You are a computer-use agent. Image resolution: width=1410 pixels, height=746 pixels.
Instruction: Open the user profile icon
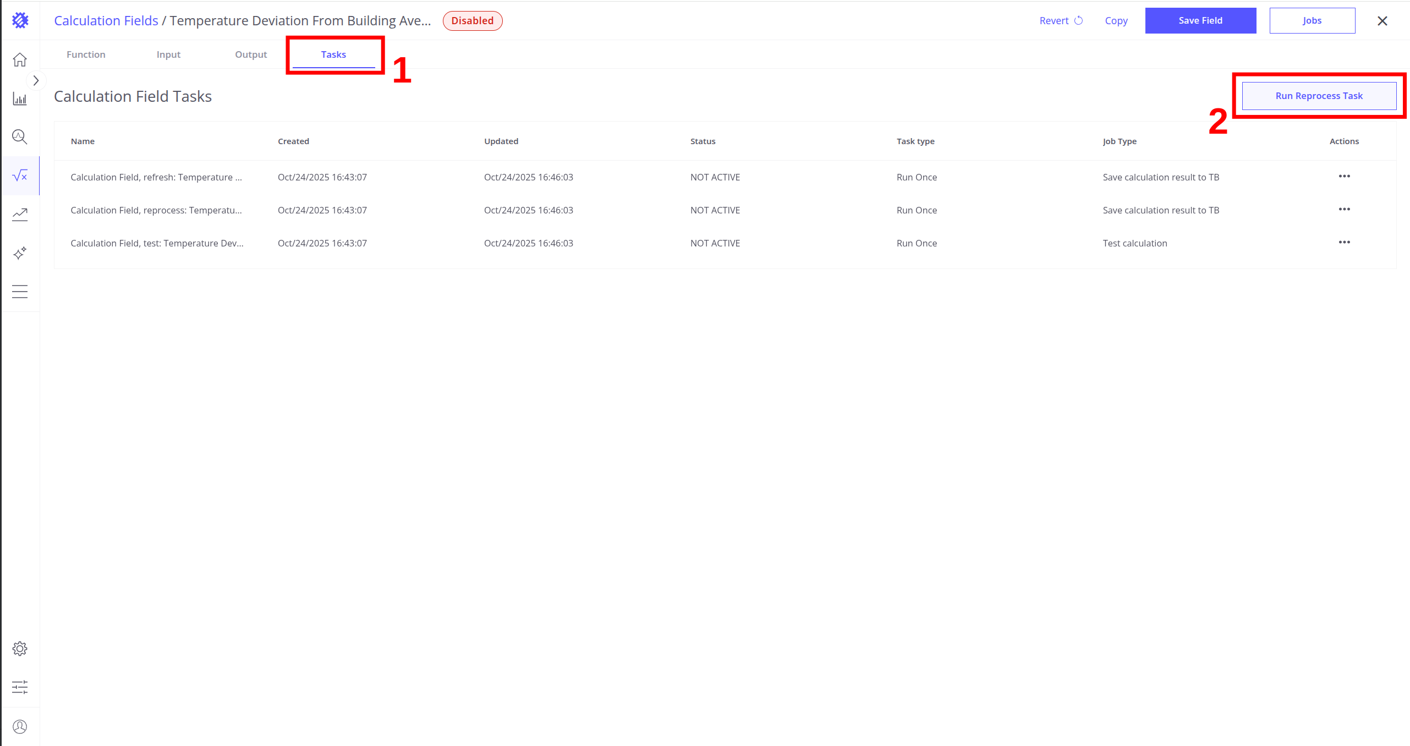[20, 727]
